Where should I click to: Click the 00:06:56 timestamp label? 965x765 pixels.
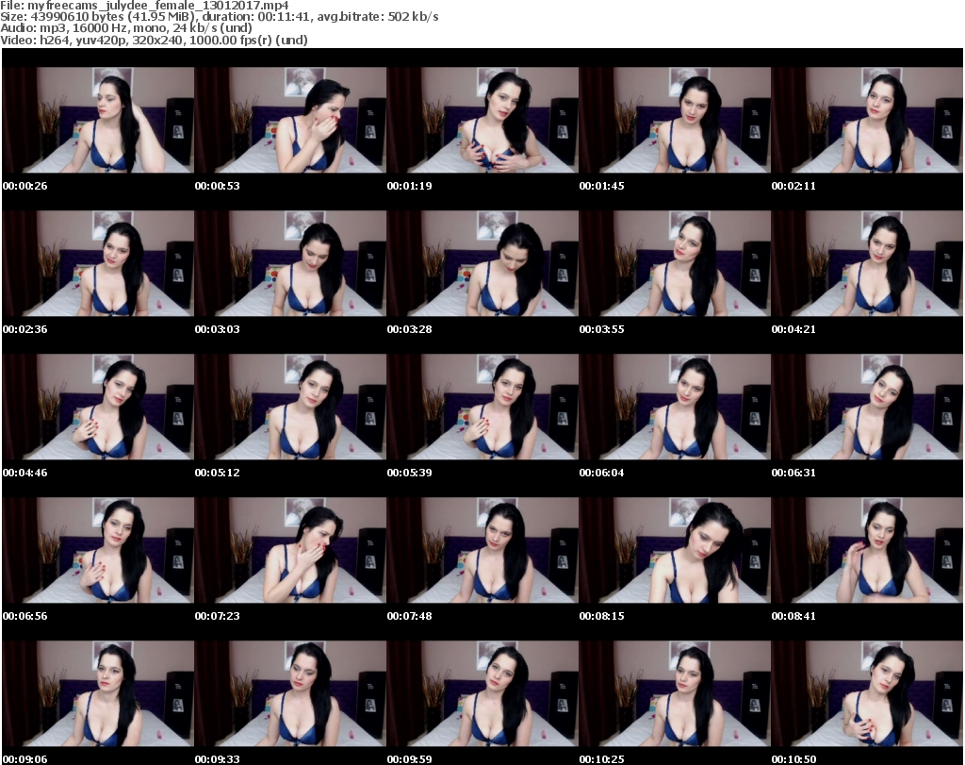coord(25,616)
